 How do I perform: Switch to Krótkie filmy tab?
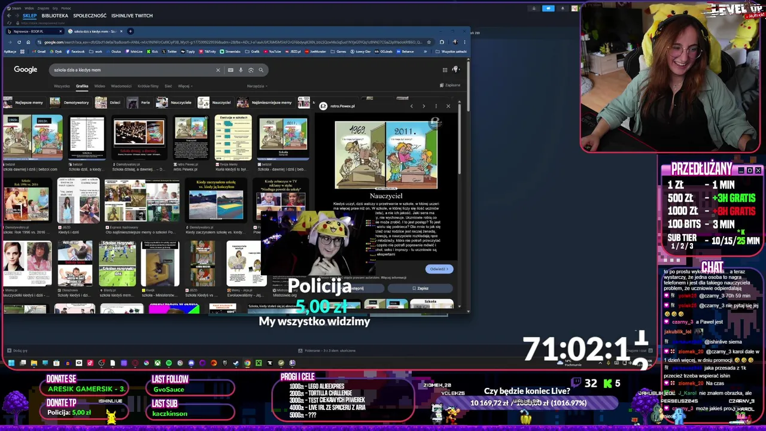pyautogui.click(x=148, y=86)
